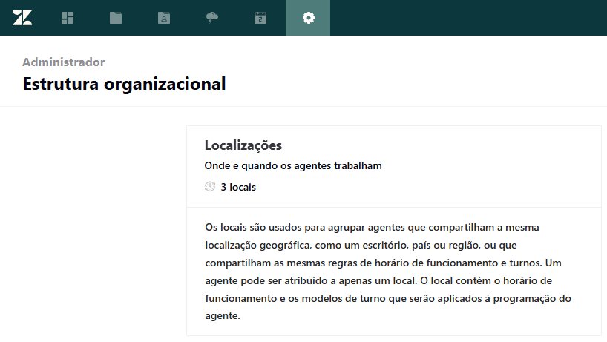Select the settings gear icon
607x342 pixels.
308,18
